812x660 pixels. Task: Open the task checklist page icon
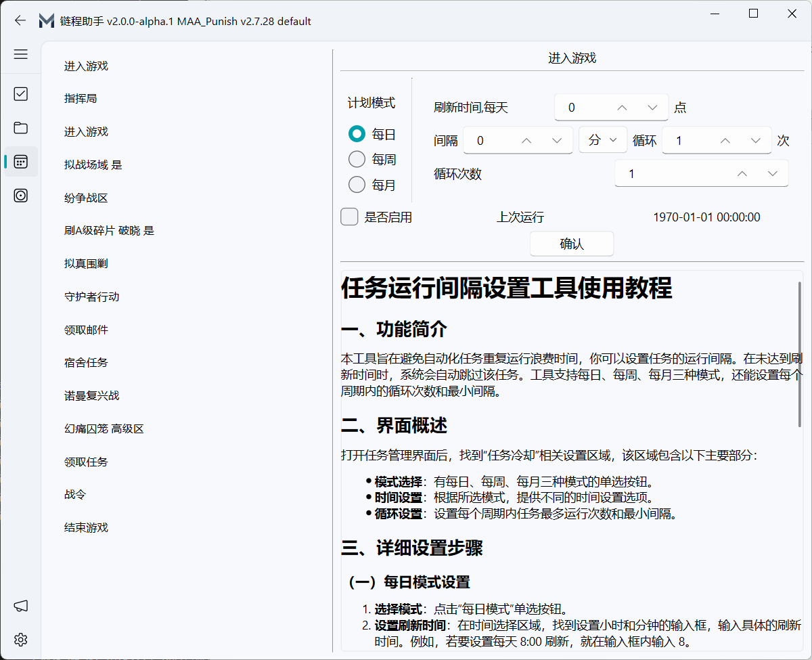click(x=21, y=94)
